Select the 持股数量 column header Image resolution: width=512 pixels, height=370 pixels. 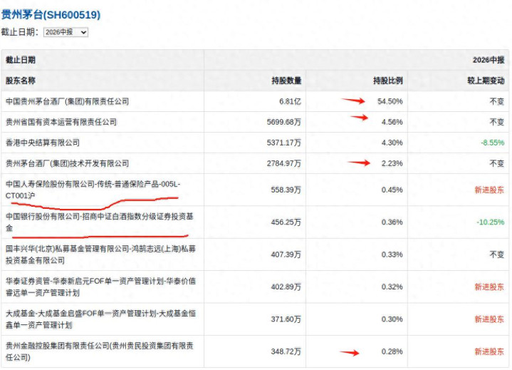pos(286,81)
